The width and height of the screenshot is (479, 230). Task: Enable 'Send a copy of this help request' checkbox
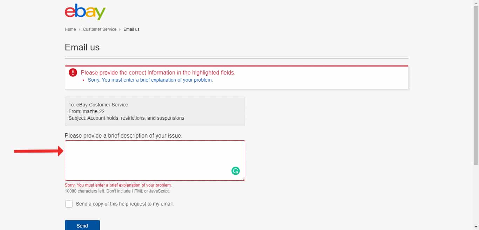pyautogui.click(x=69, y=204)
